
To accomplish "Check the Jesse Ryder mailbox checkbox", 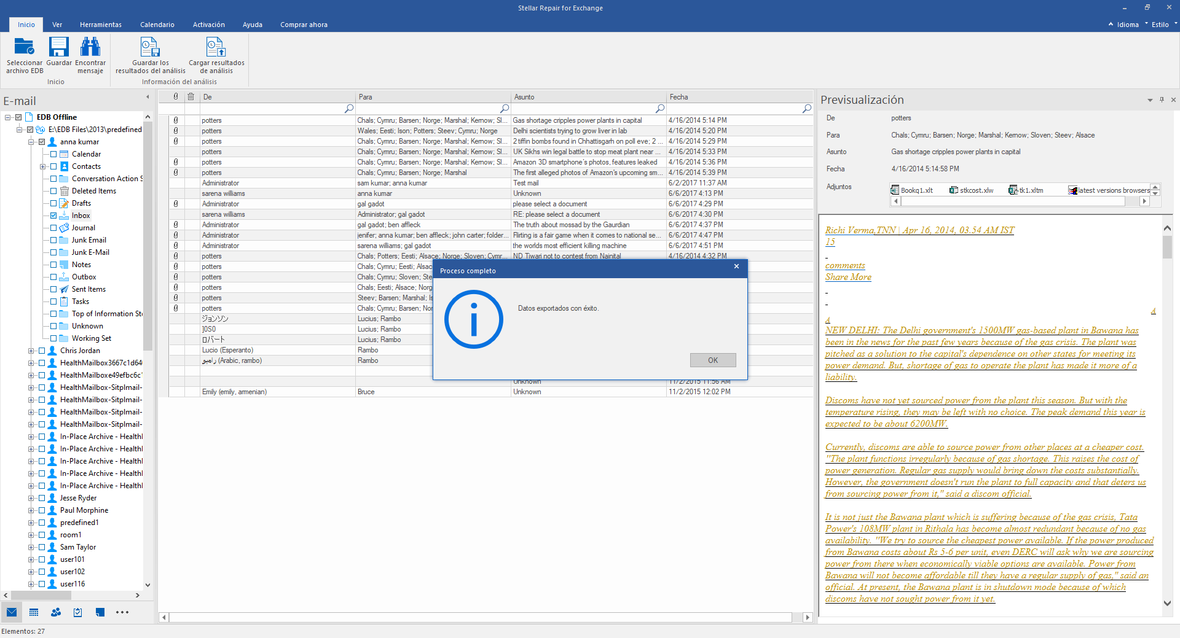I will tap(42, 498).
